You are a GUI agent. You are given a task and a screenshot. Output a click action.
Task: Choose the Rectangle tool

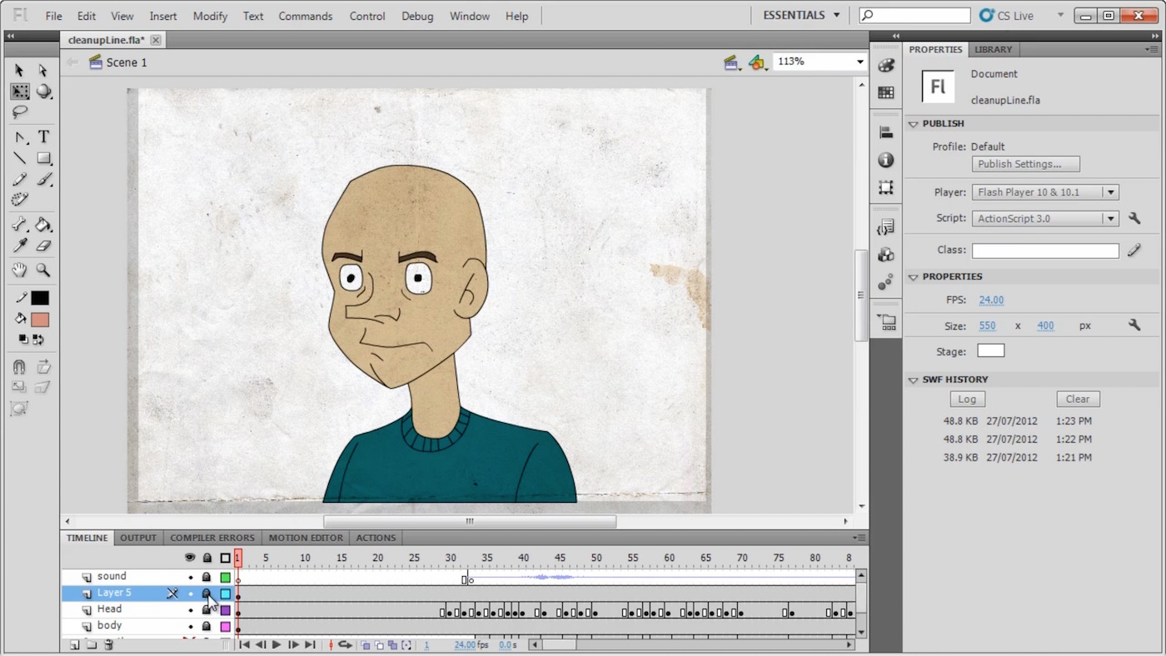(x=43, y=158)
